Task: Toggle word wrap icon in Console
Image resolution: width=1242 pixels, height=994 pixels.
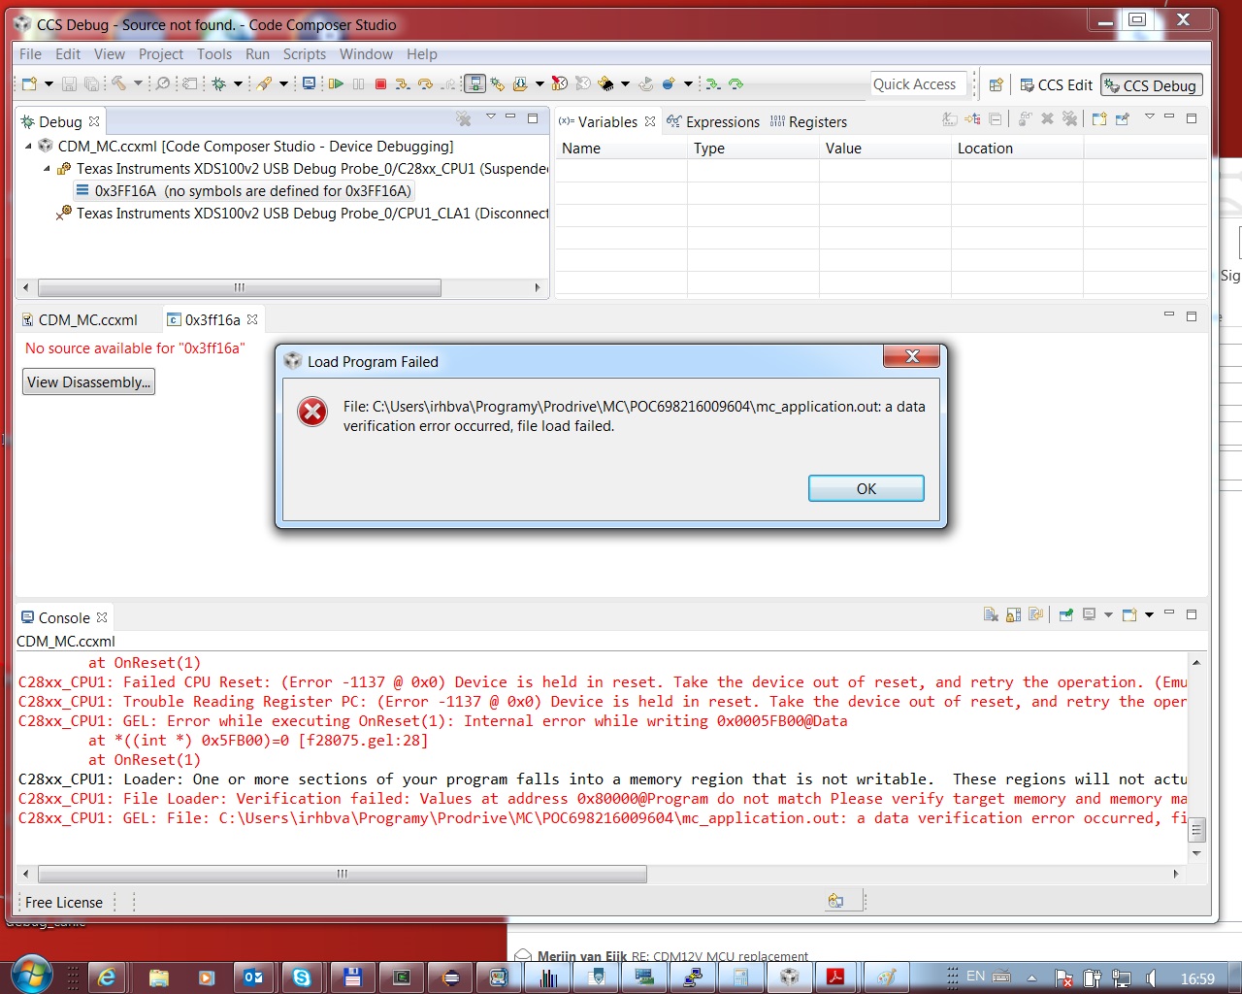Action: point(1035,615)
